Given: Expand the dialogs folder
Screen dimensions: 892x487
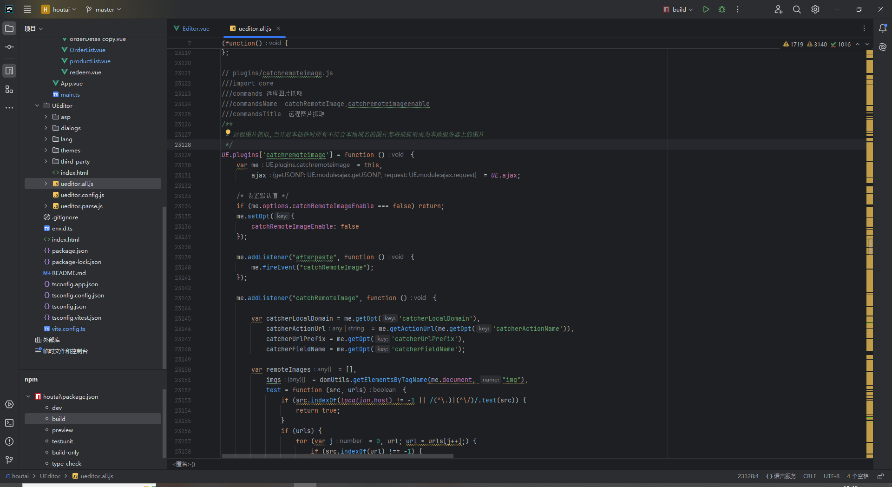Looking at the screenshot, I should [x=46, y=128].
